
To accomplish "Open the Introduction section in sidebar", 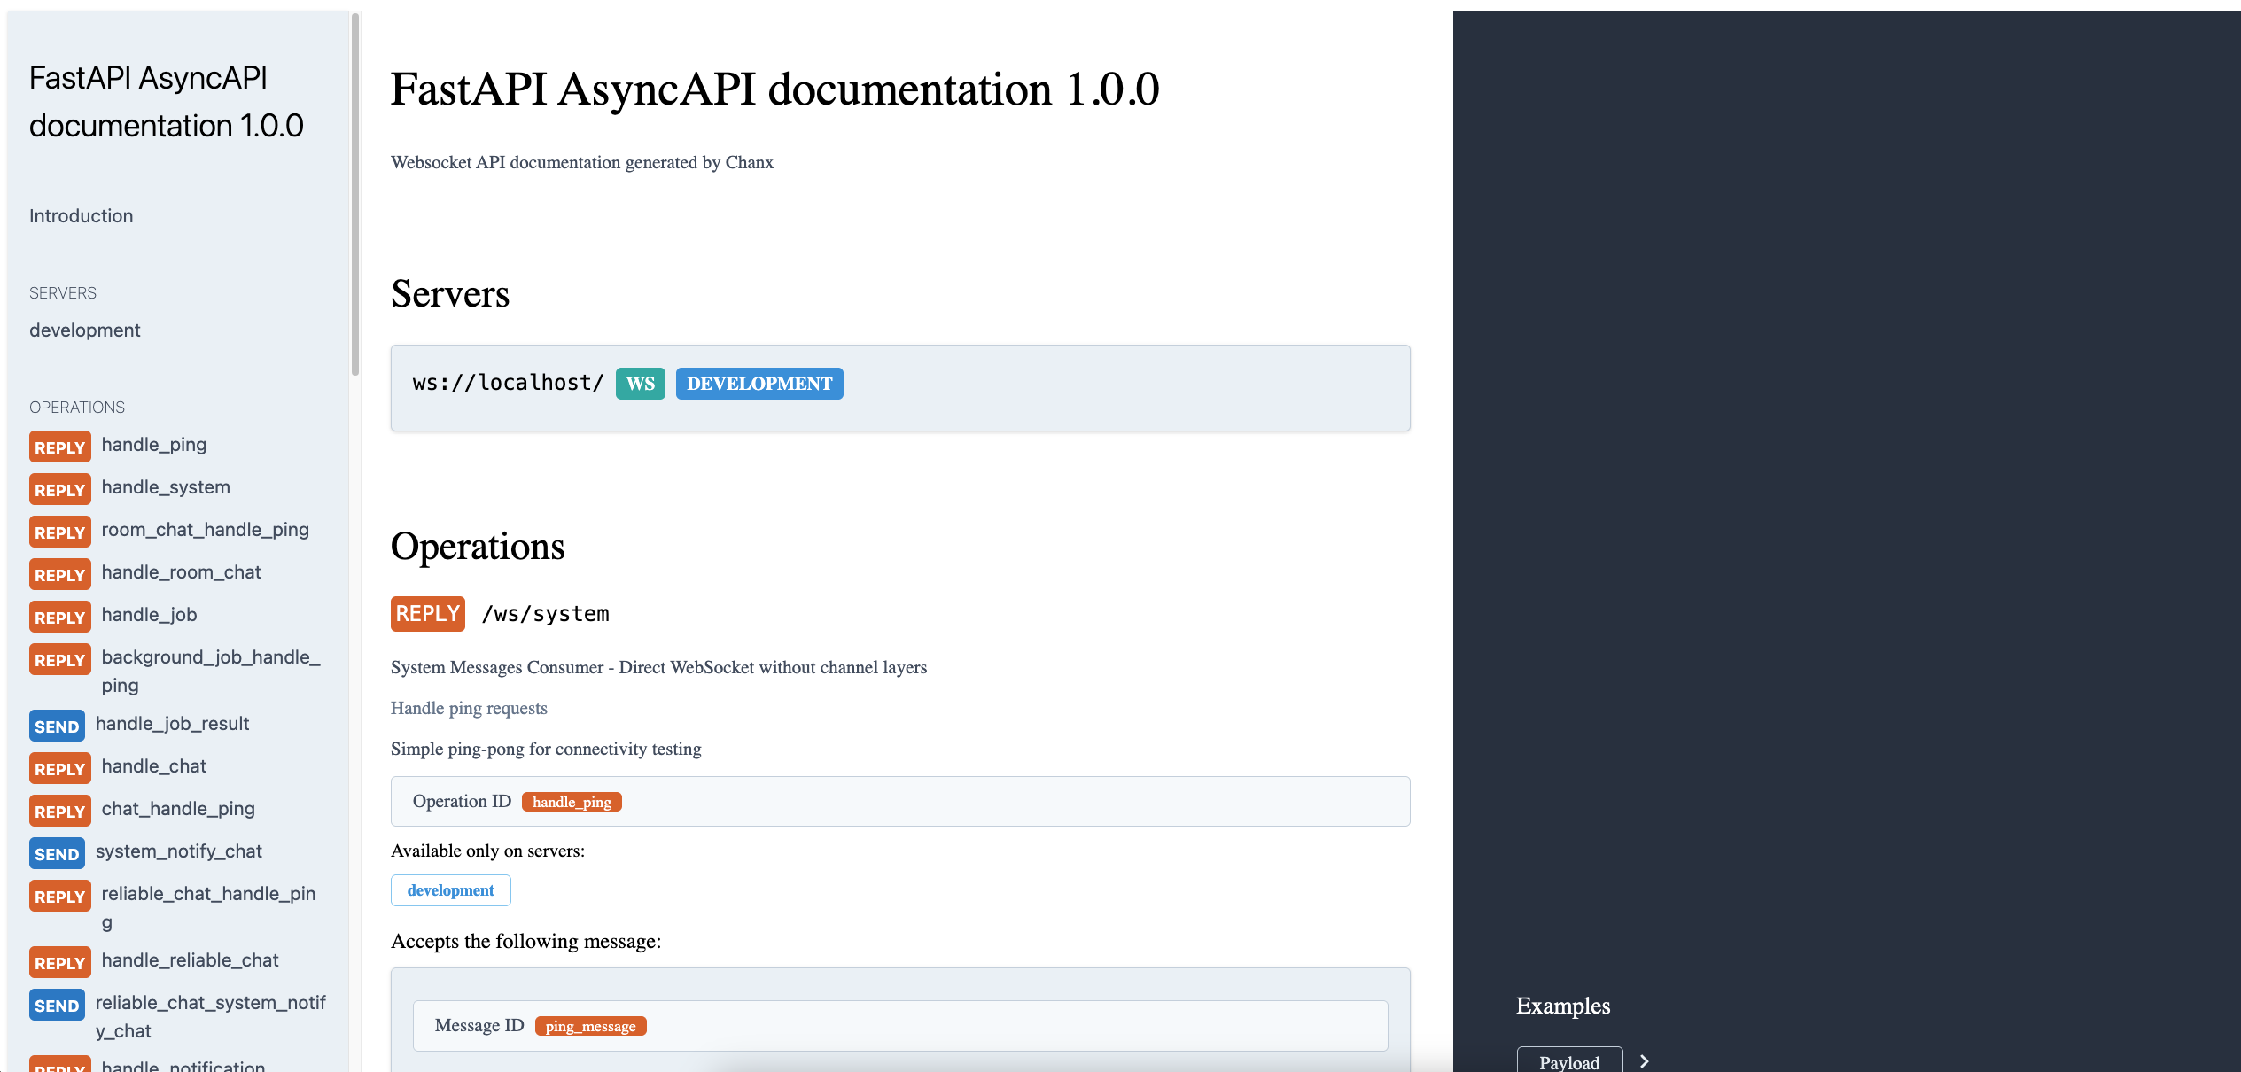I will pyautogui.click(x=81, y=216).
